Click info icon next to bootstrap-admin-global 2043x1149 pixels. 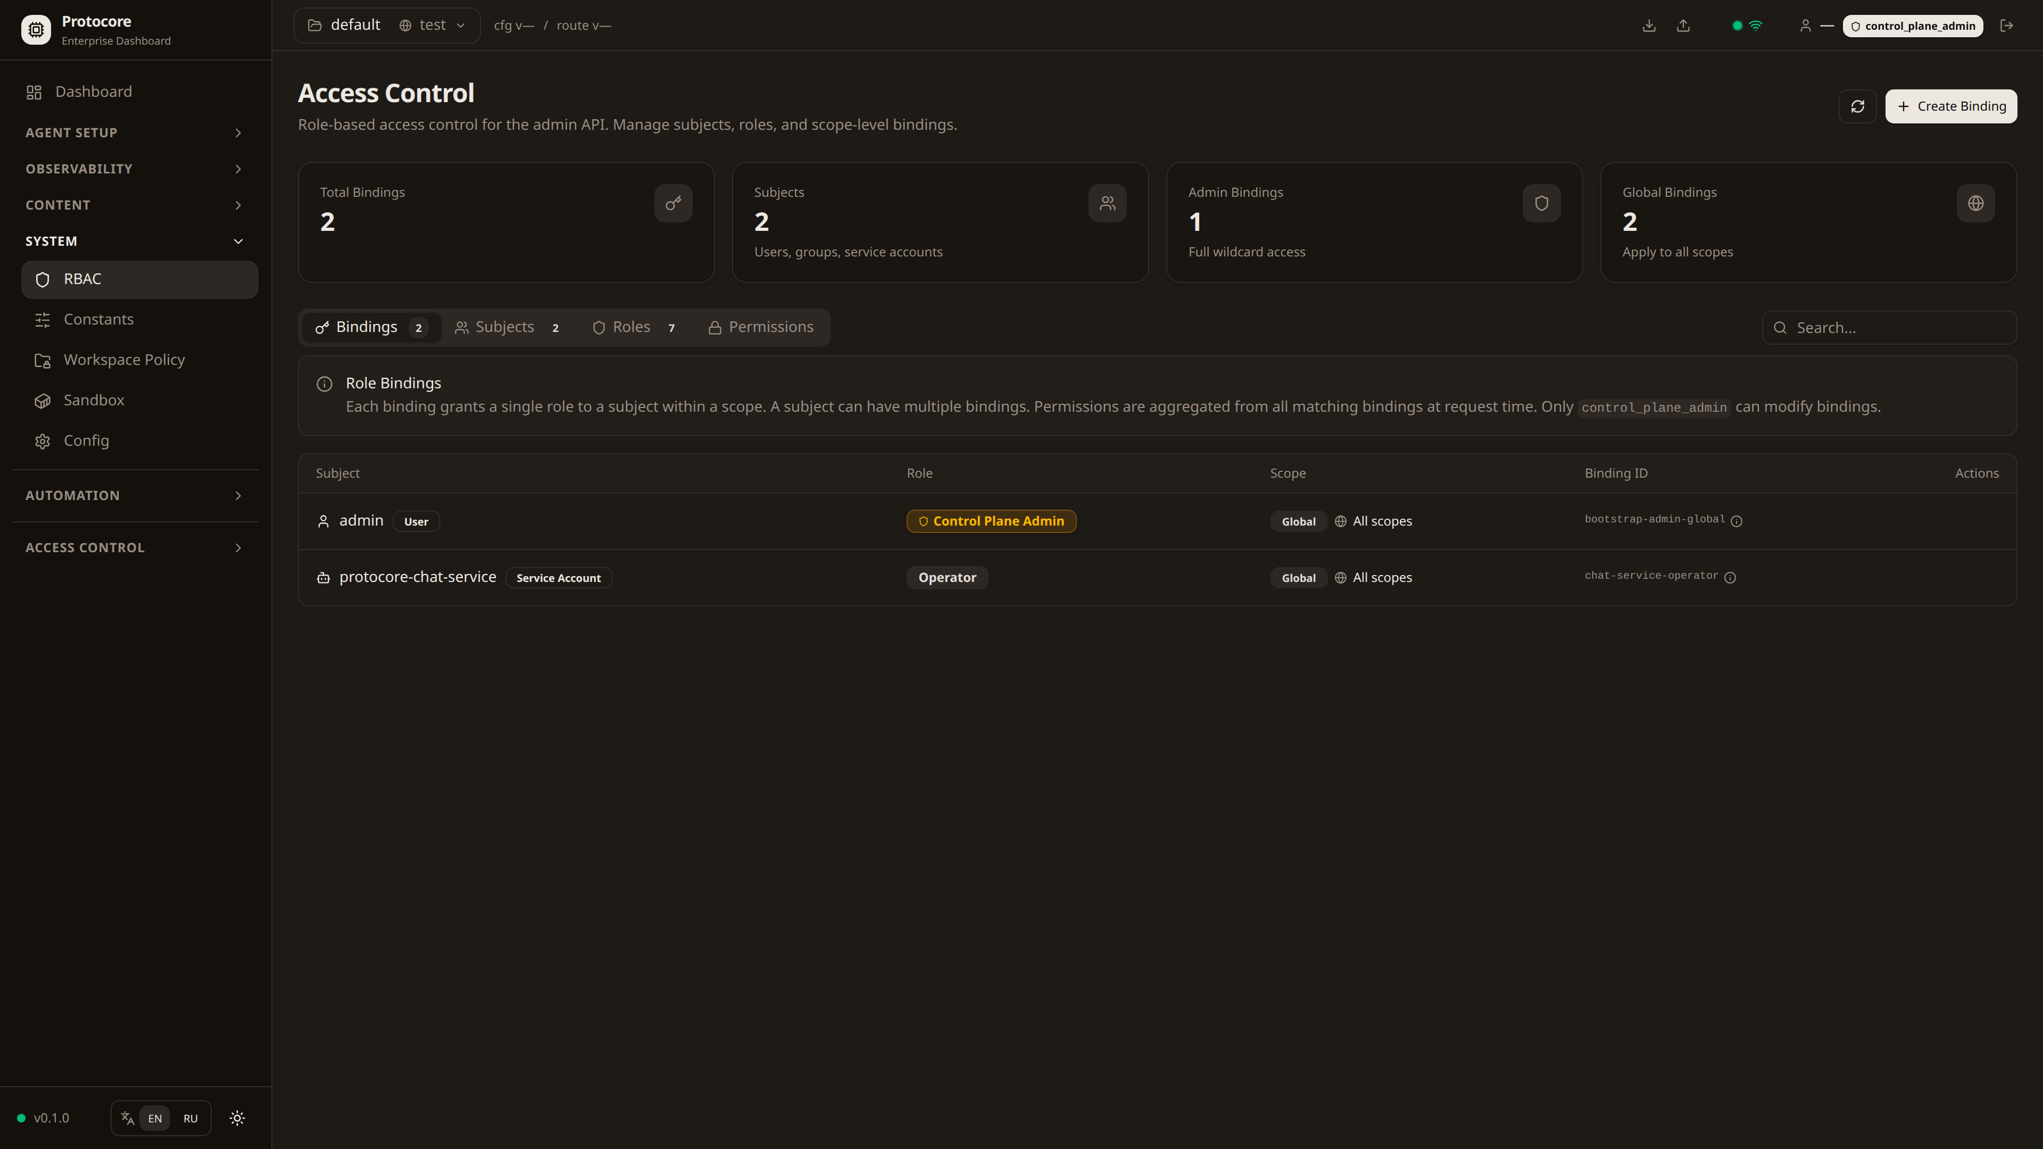coord(1736,521)
